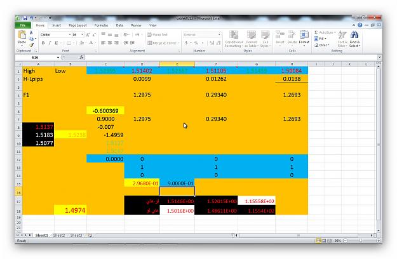Viewport: 397px width, 259px height.
Task: Click the Undo arrow in quick access toolbar
Action: click(x=31, y=18)
